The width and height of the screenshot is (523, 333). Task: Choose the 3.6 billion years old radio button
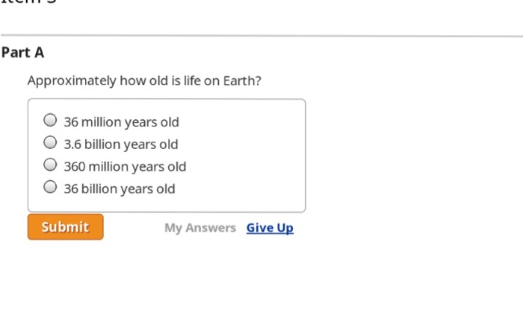click(x=50, y=142)
